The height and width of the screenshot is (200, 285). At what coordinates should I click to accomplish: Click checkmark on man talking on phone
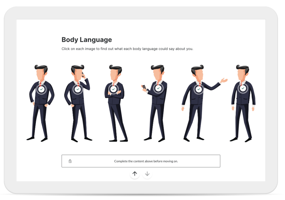tap(78, 89)
